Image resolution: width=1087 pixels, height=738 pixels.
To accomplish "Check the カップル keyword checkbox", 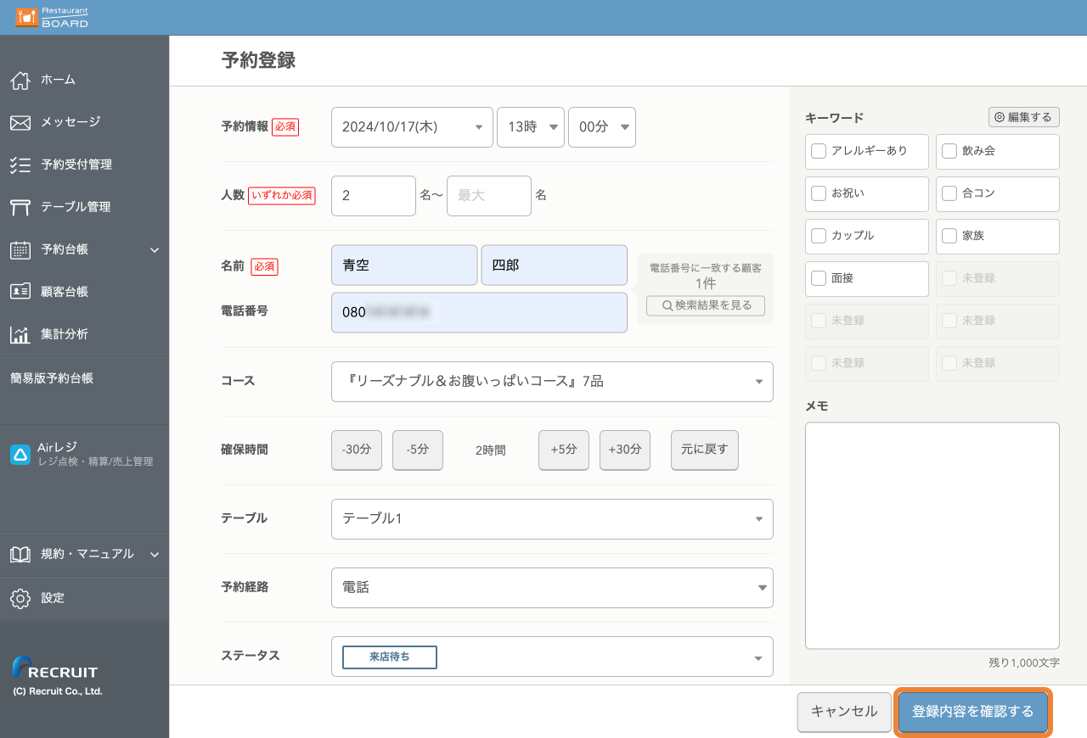I will coord(819,237).
